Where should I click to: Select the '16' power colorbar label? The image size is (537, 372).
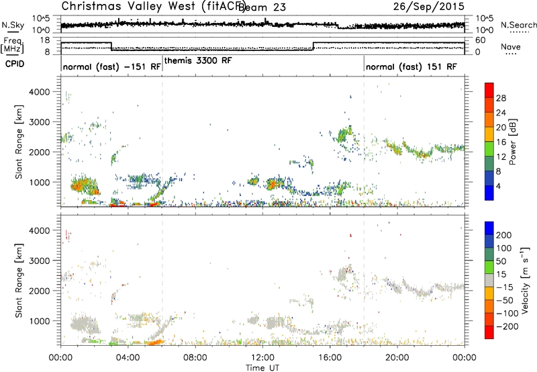click(501, 142)
